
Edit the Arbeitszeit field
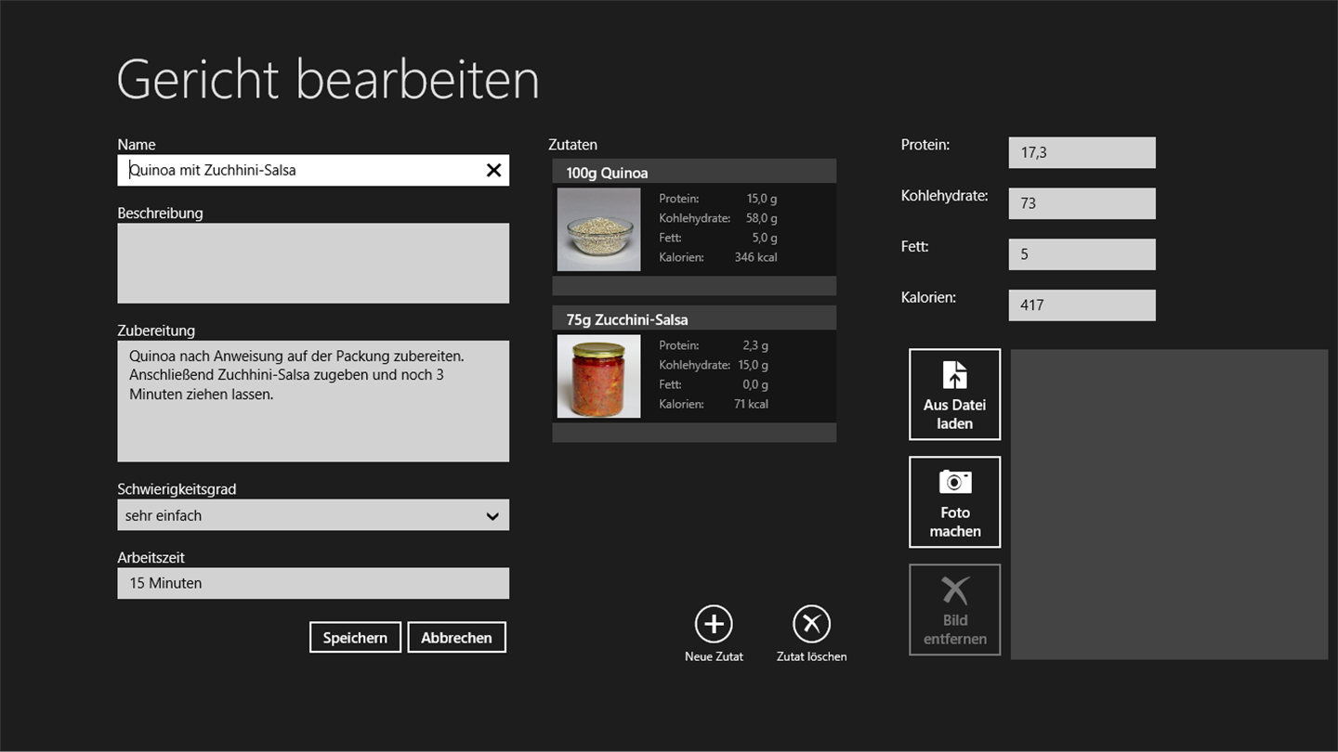(x=313, y=583)
